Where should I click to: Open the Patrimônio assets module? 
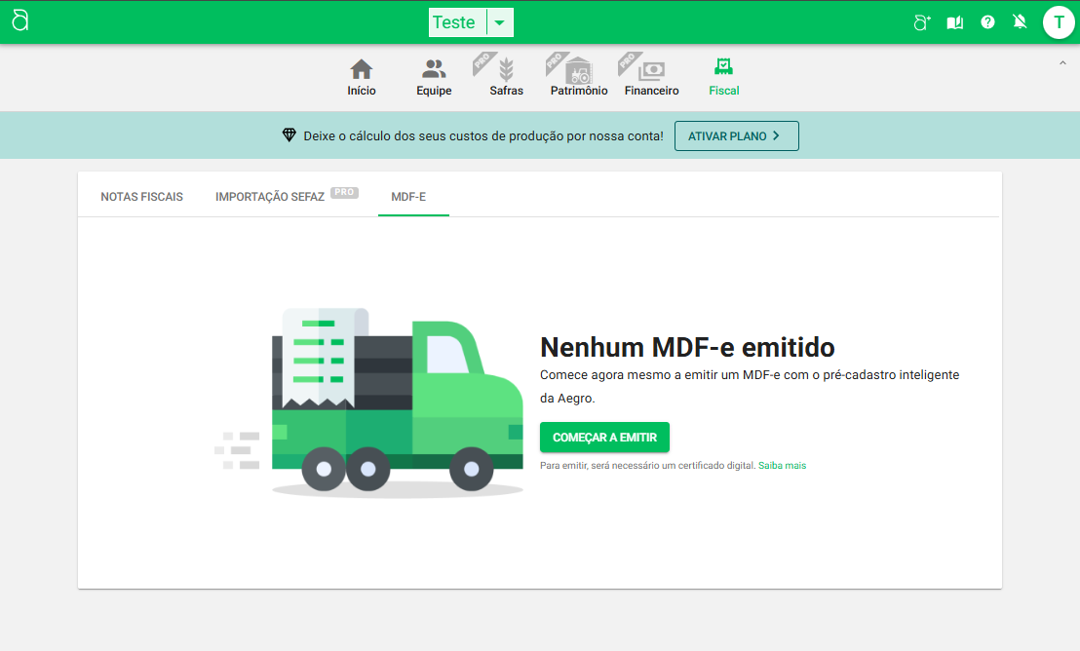click(x=579, y=77)
